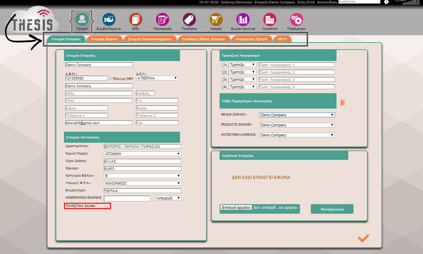Click the Μεταφόρτωση upload button

coord(332,209)
